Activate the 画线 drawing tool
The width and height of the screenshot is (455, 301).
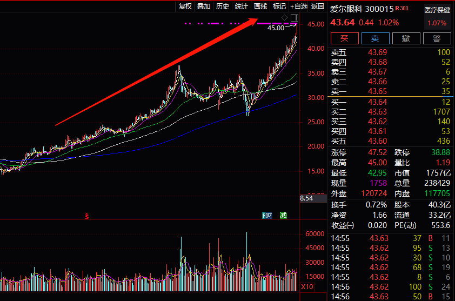coord(260,6)
